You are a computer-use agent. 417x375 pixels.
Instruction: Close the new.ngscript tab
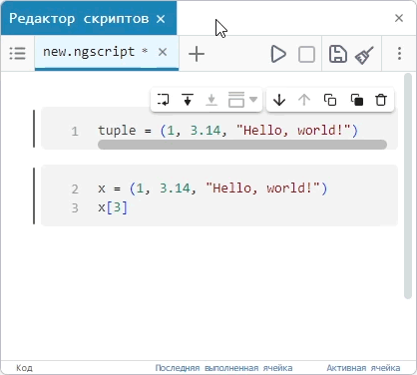(x=163, y=52)
